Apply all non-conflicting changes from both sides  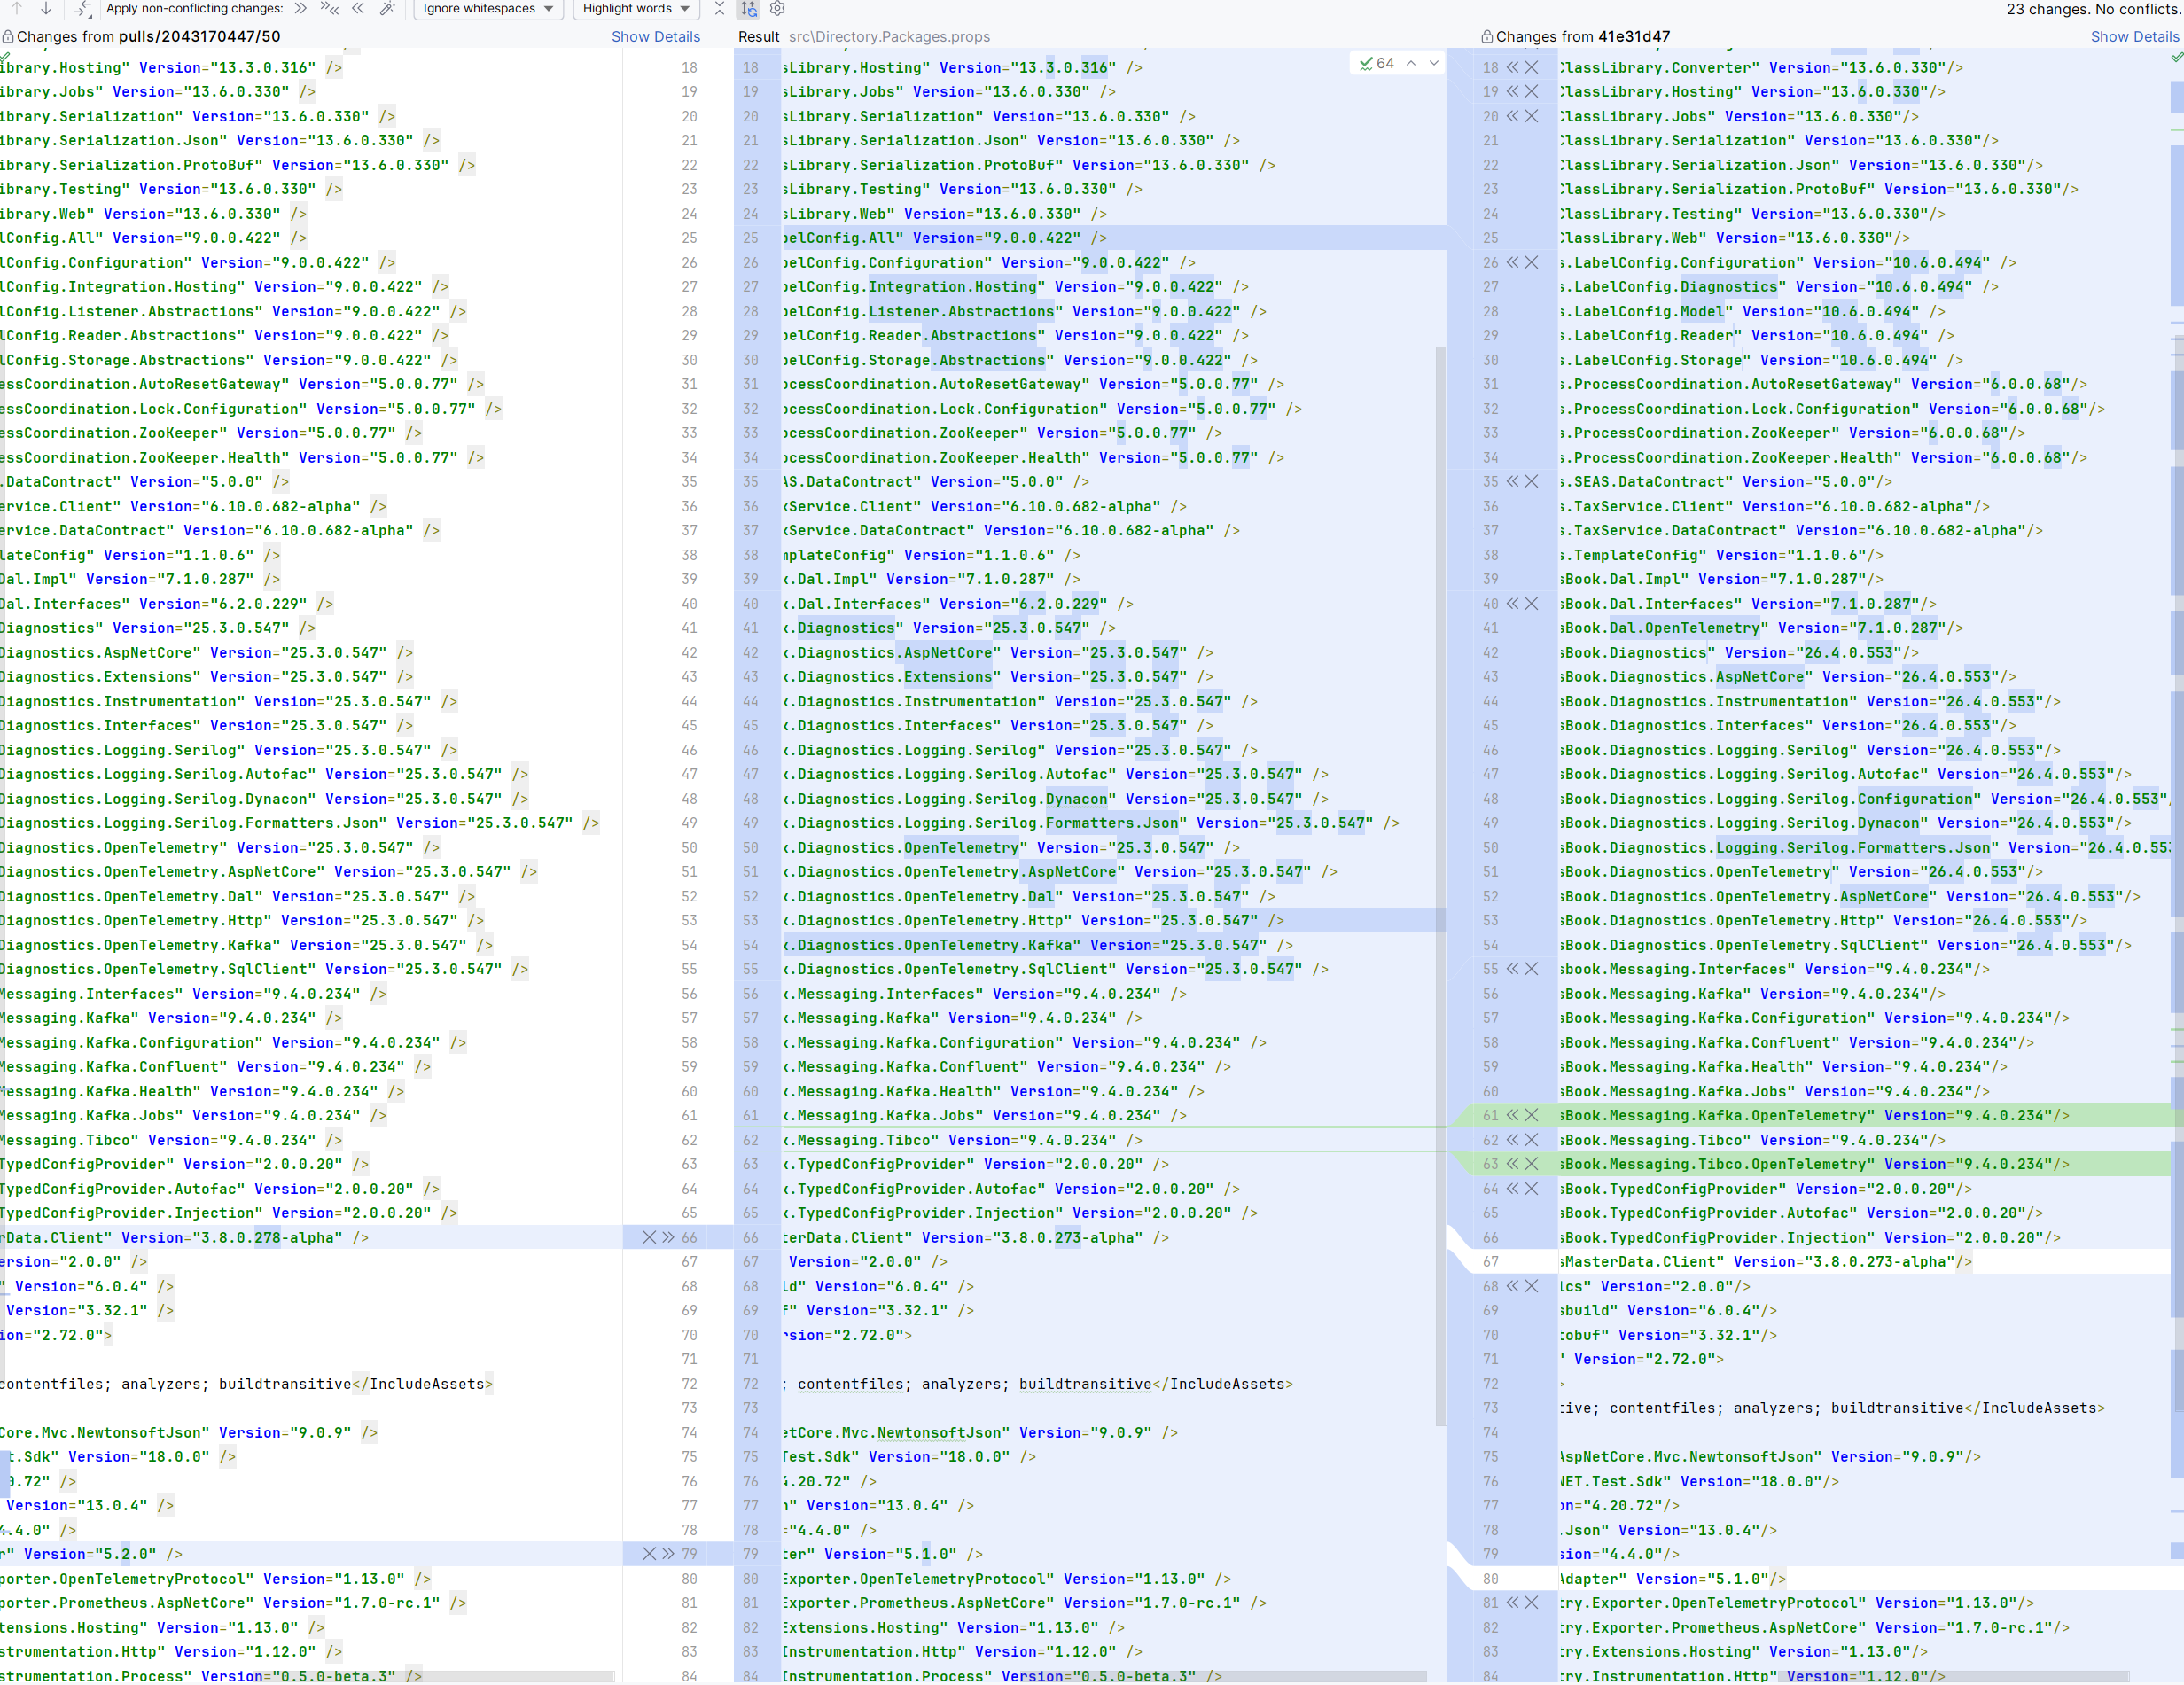tap(329, 8)
